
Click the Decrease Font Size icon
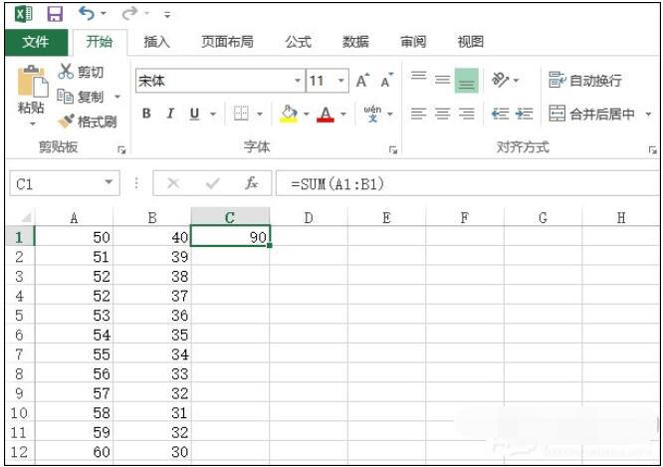click(x=386, y=81)
